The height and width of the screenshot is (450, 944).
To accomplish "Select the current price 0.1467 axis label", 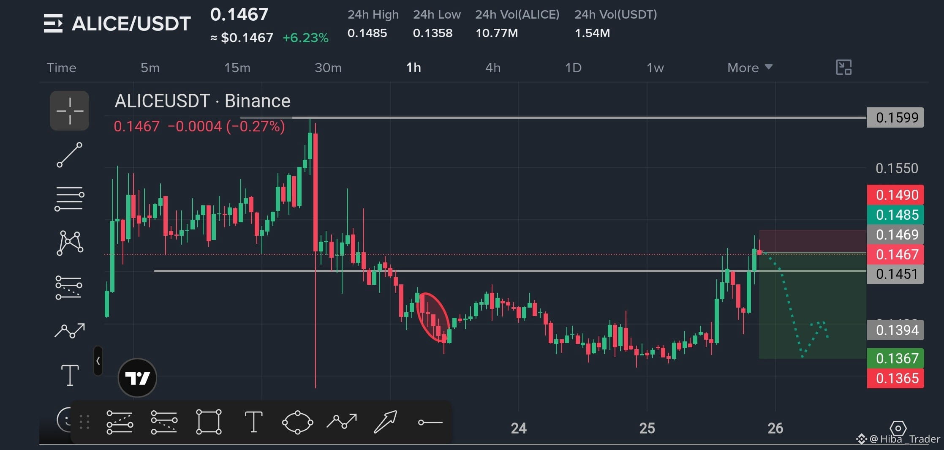I will 895,254.
